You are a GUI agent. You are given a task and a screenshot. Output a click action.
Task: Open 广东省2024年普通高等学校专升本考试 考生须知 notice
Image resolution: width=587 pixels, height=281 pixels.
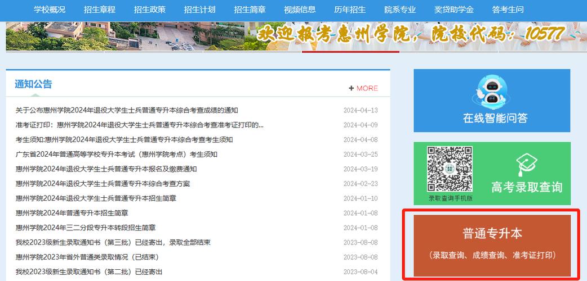point(117,155)
